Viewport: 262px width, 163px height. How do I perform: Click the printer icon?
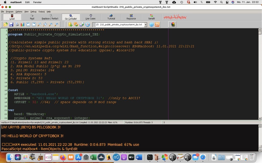pos(17,24)
